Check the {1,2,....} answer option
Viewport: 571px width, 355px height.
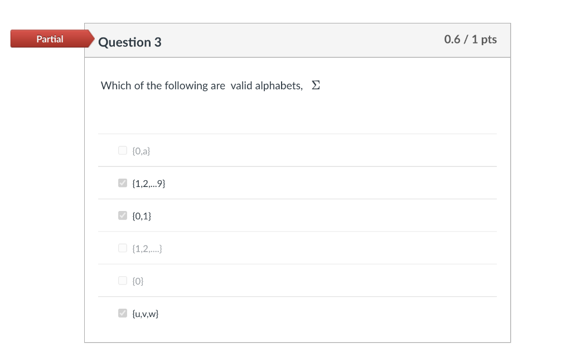[x=122, y=248]
